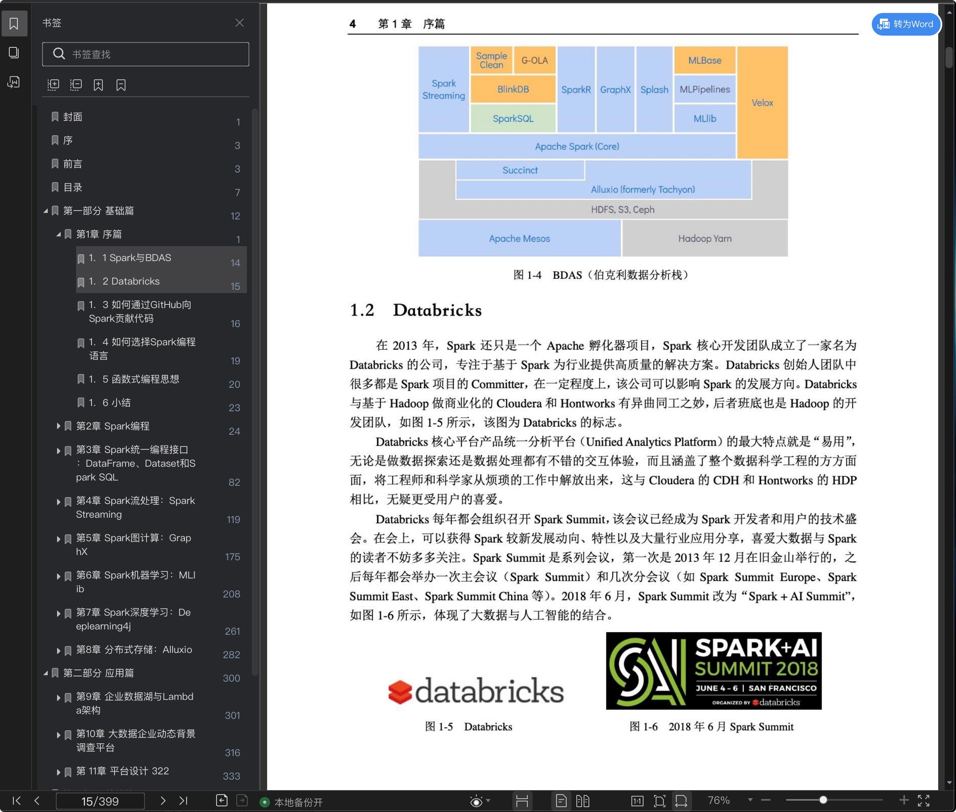Screen dimensions: 956x812
Task: Expand 第 11章 平台设计 node
Action: coord(58,772)
